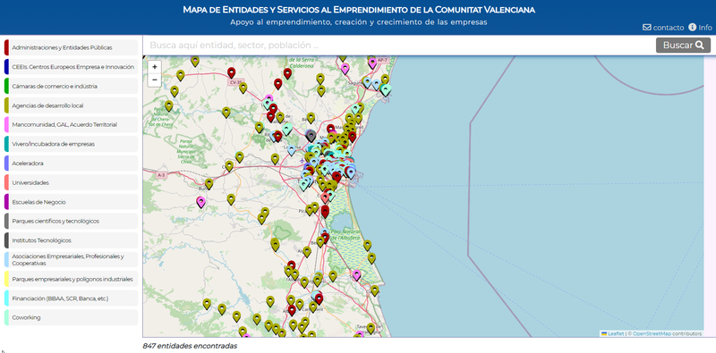Zoom in the map with plus
This screenshot has height=353, width=716.
[154, 67]
